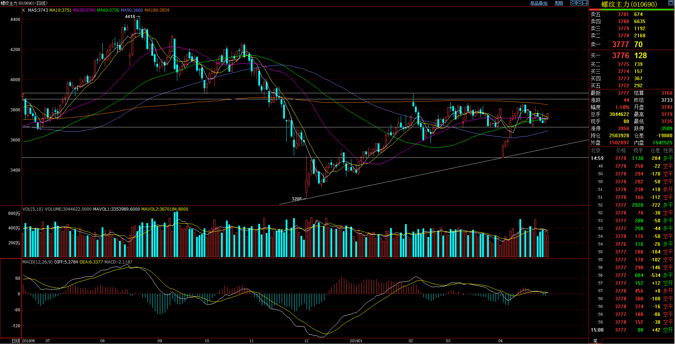
Task: Click the 昨结 value 3733
Action: point(666,100)
